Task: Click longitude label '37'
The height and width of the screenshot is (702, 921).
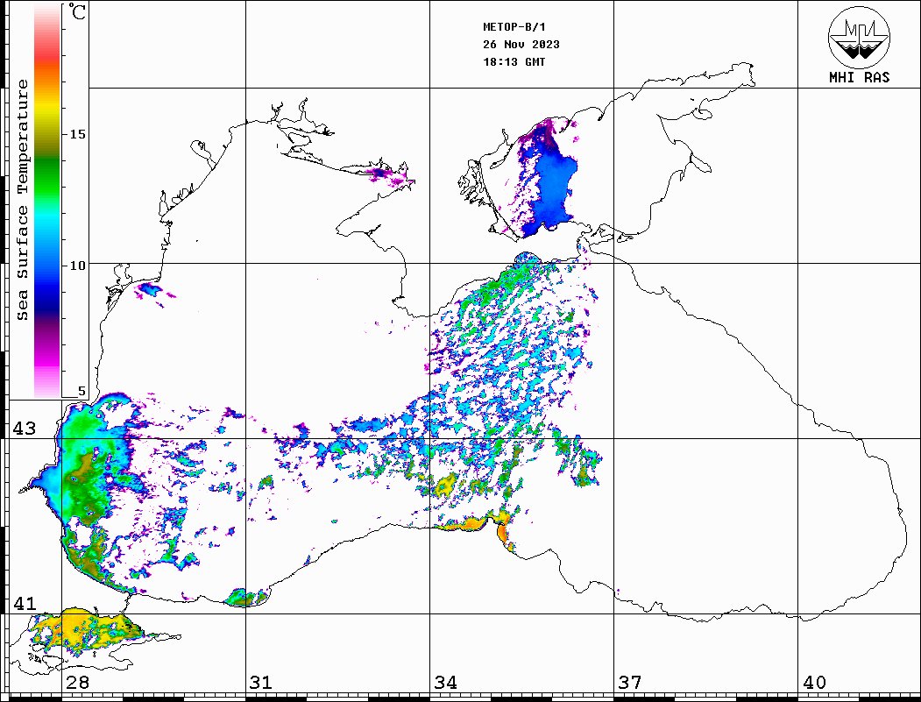Action: point(630,682)
